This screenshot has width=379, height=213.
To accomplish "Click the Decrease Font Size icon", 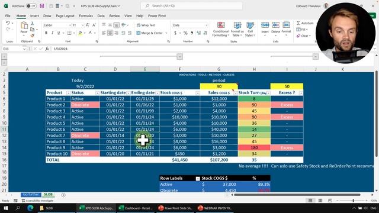I will (x=94, y=25).
